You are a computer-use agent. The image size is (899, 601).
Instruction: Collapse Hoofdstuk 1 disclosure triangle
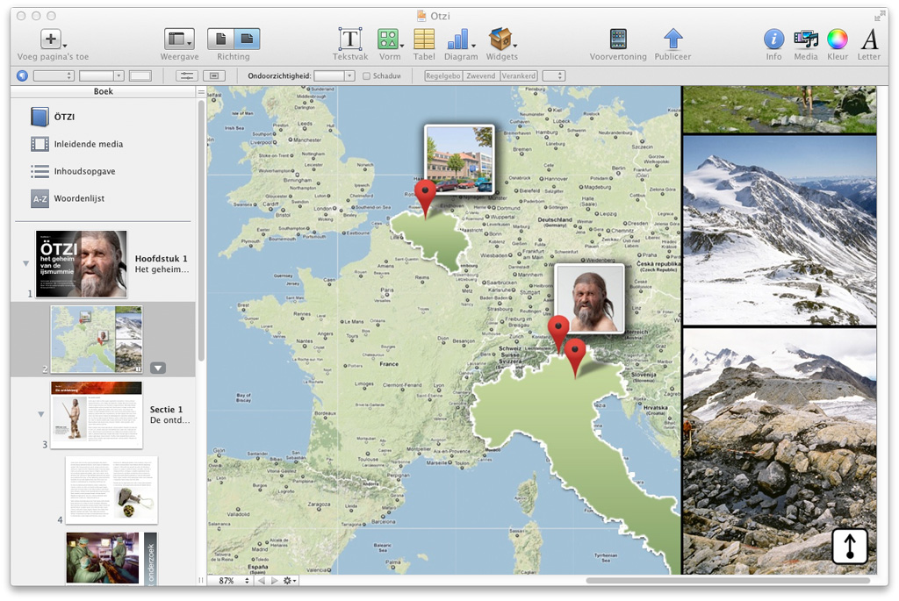[x=25, y=263]
